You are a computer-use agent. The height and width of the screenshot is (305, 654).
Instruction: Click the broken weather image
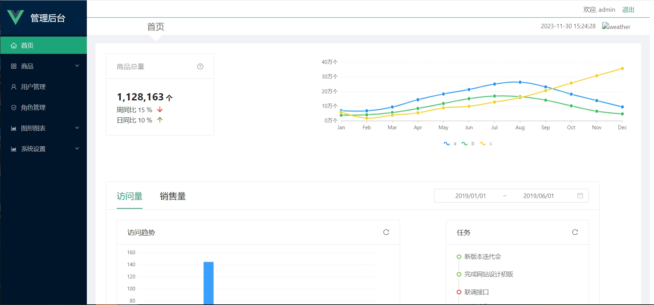pos(616,27)
